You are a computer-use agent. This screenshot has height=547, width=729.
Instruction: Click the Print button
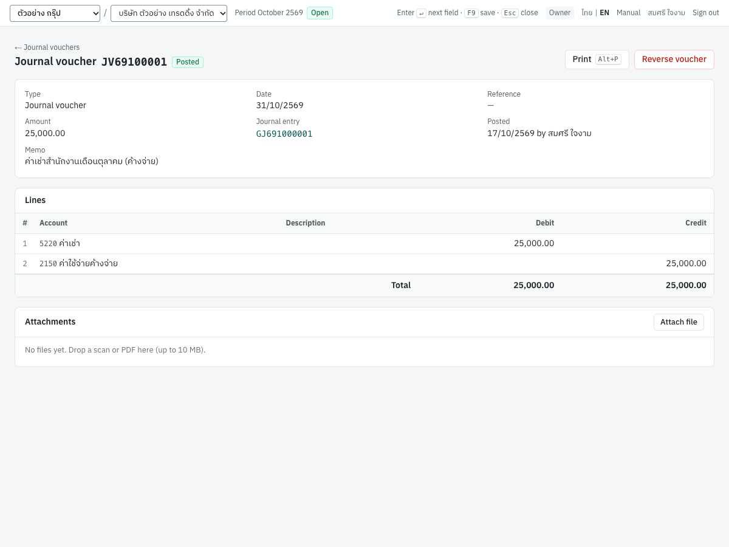tap(597, 60)
